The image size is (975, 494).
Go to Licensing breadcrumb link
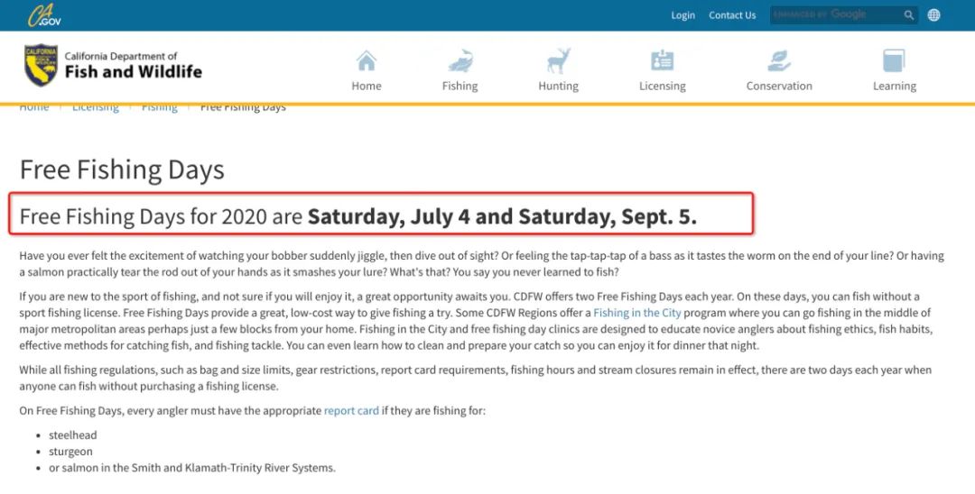point(95,107)
